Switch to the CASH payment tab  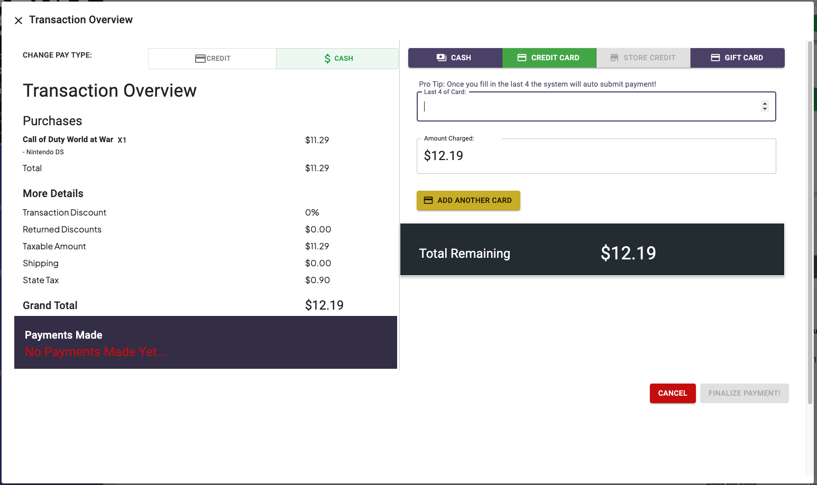tap(455, 57)
